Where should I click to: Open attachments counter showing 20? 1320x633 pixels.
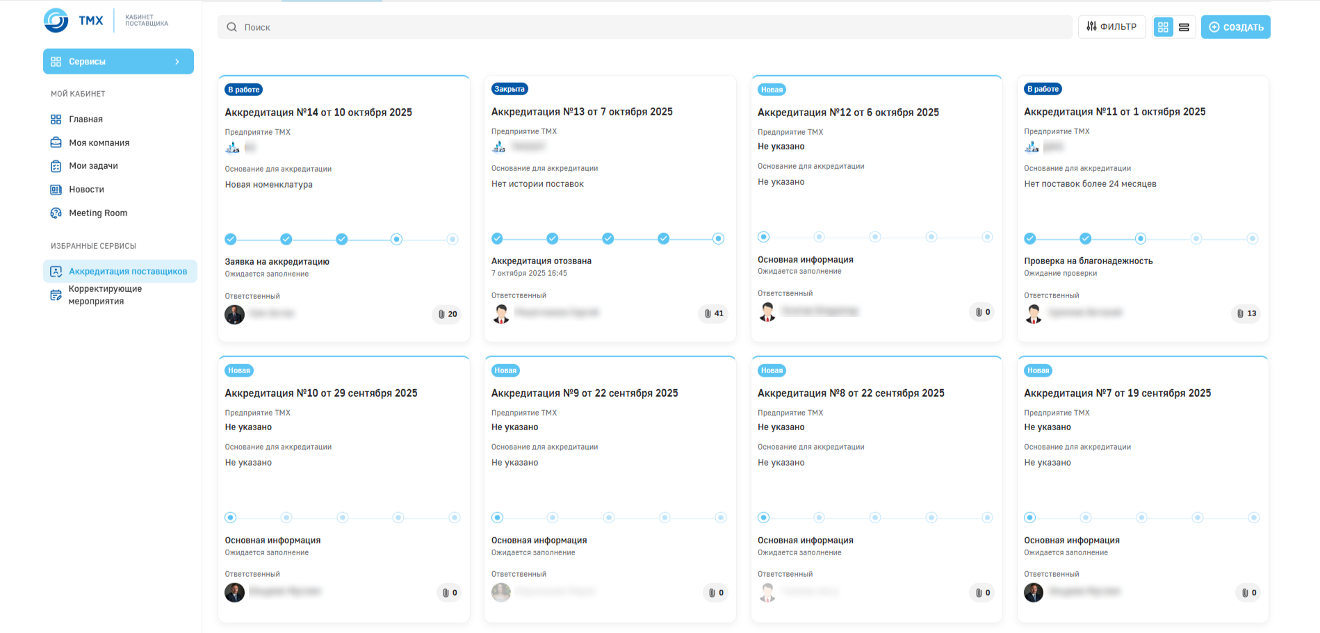pyautogui.click(x=447, y=314)
